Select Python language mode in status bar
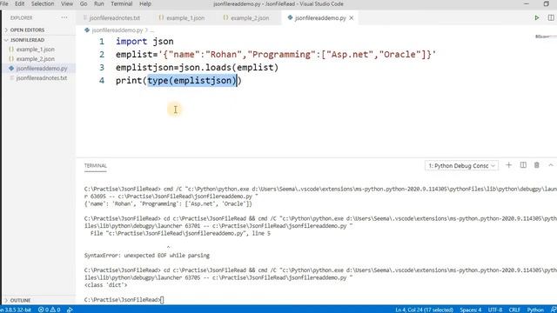Viewport: 557px width, 313px height. [x=535, y=310]
